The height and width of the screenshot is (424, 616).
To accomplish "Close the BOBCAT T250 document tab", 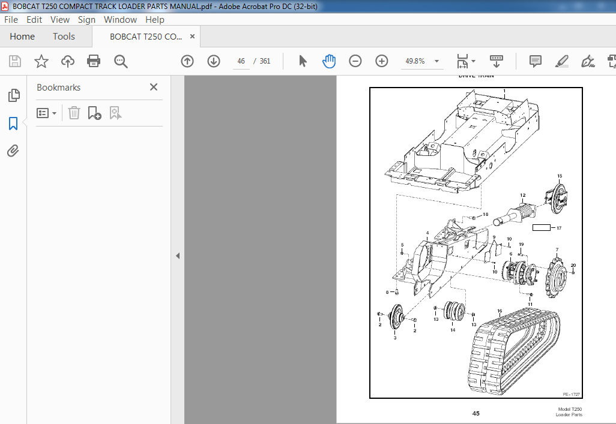I will pyautogui.click(x=193, y=37).
